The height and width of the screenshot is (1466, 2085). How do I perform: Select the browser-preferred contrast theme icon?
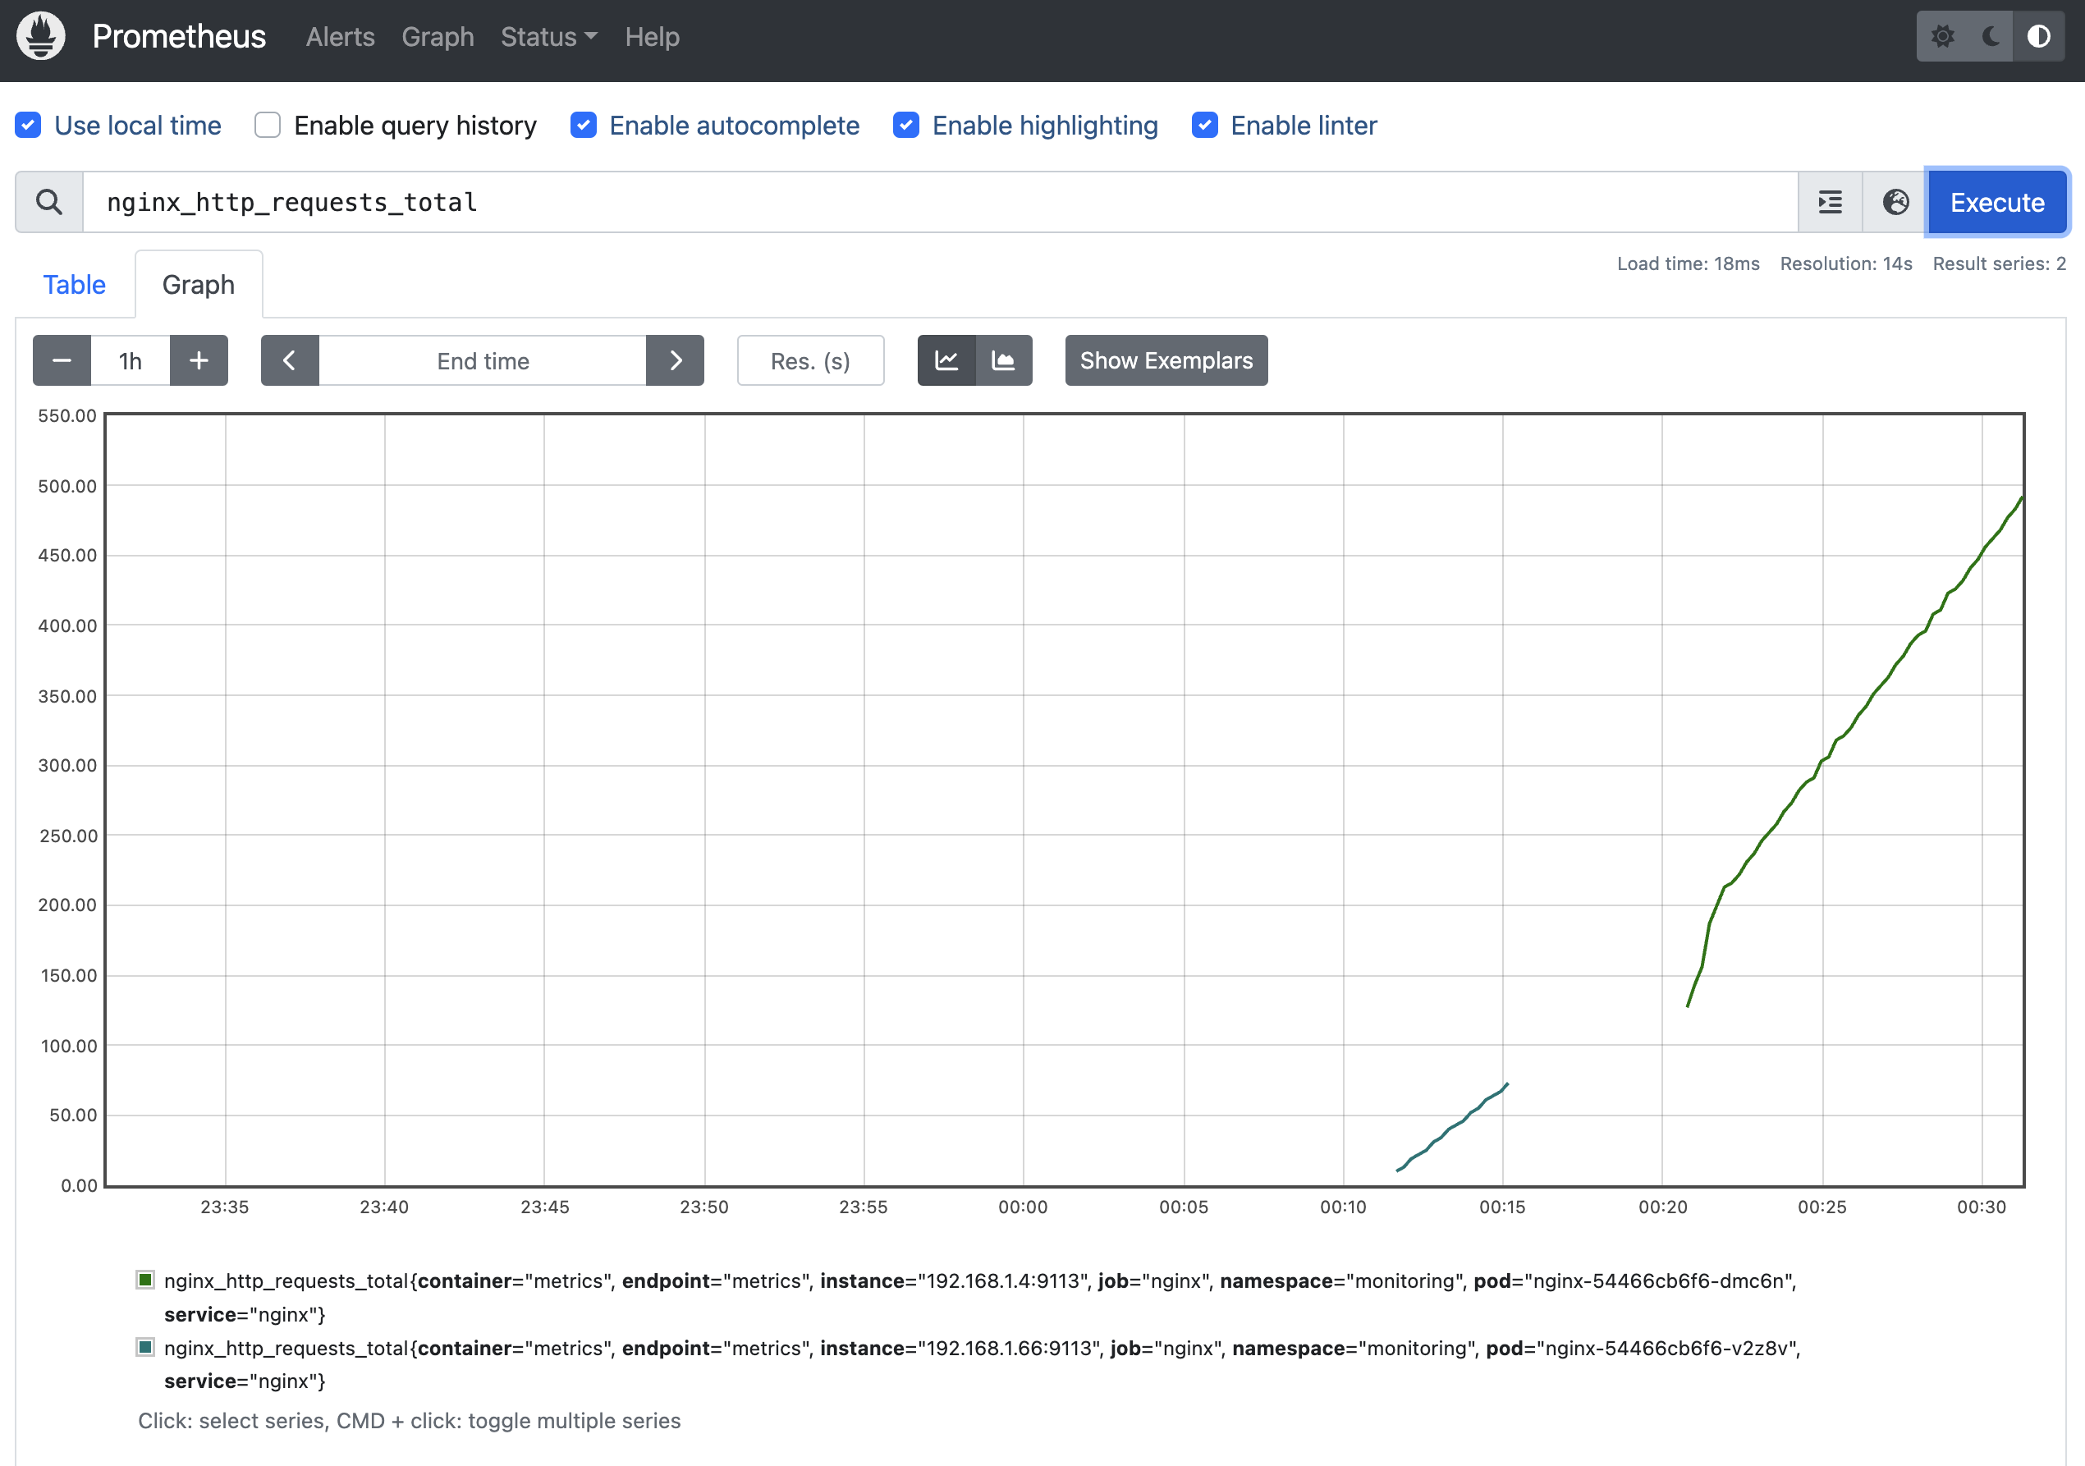pyautogui.click(x=2039, y=36)
